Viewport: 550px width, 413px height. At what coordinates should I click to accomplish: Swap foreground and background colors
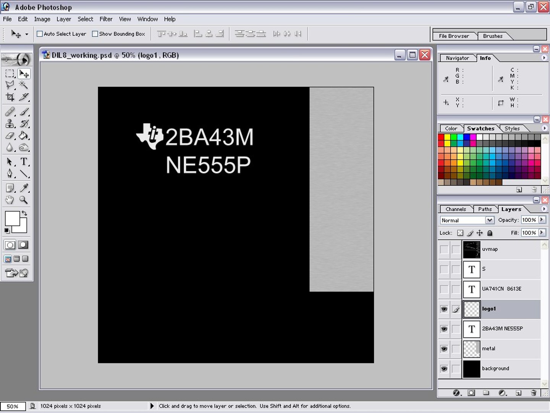[24, 213]
